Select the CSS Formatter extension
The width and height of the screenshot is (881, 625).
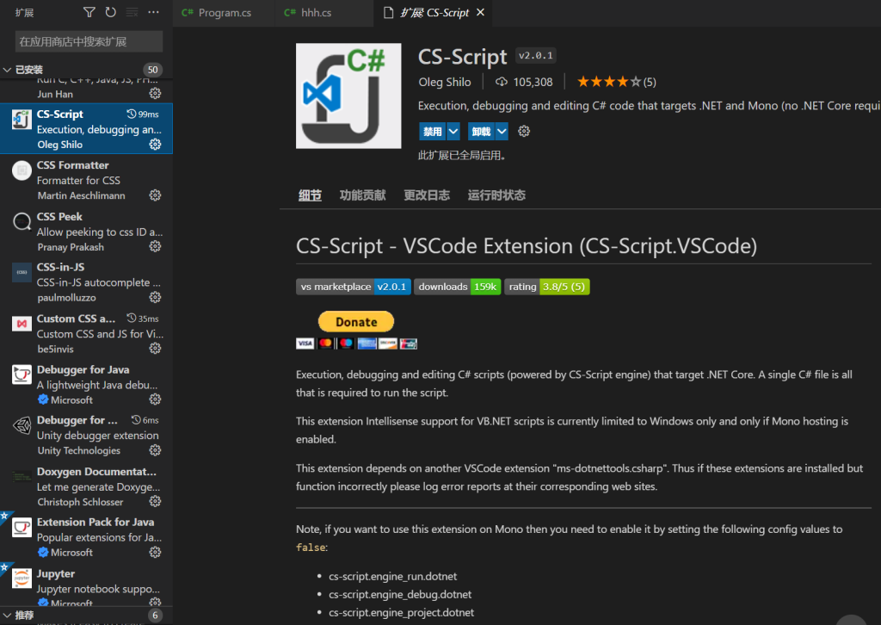click(87, 180)
